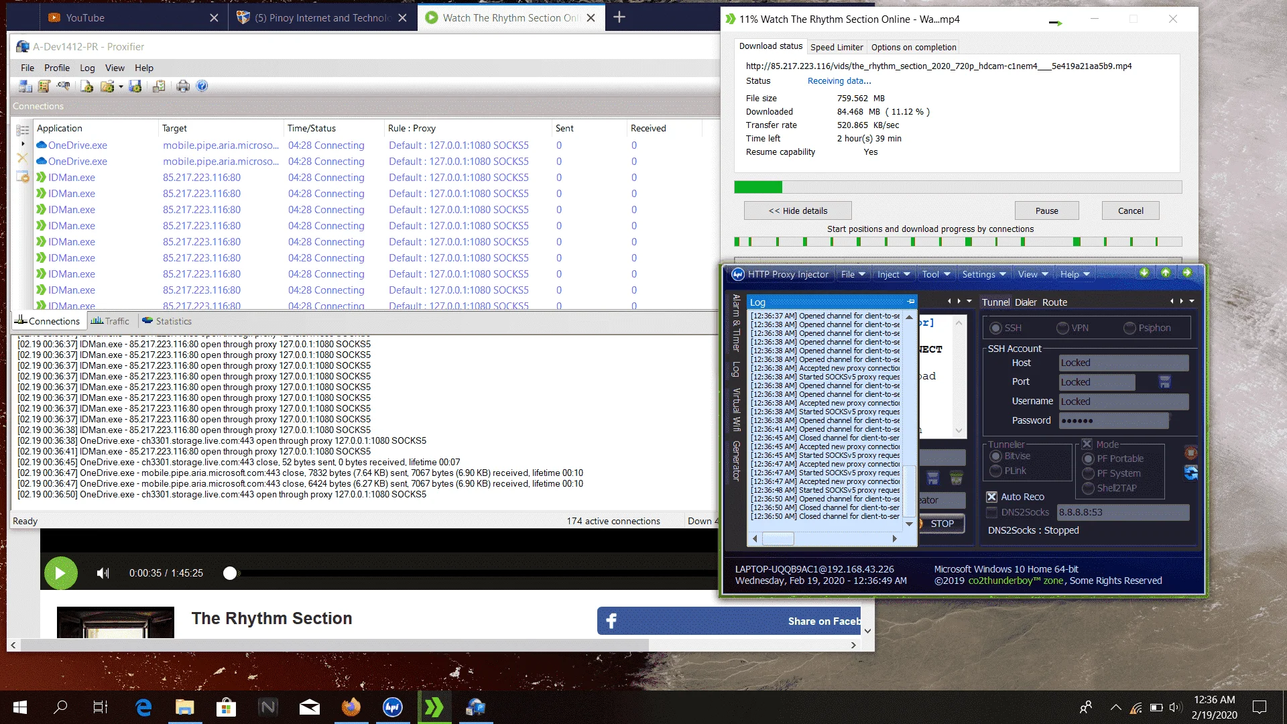This screenshot has height=724, width=1287.
Task: Open Firefox from the taskbar
Action: pyautogui.click(x=351, y=707)
